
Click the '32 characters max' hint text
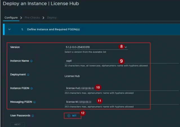(106, 66)
